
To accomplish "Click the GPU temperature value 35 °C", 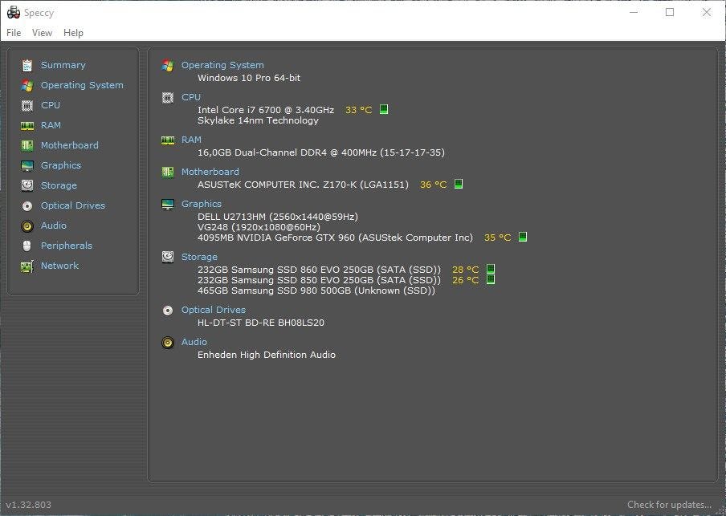I will click(x=498, y=238).
